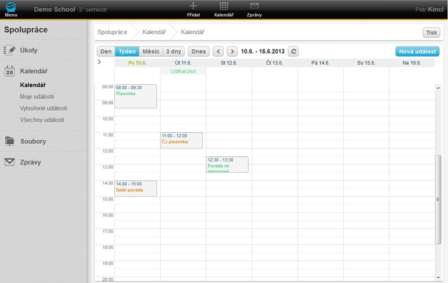The image size is (448, 283).
Task: Jump to today with Dnes button
Action: click(x=199, y=51)
